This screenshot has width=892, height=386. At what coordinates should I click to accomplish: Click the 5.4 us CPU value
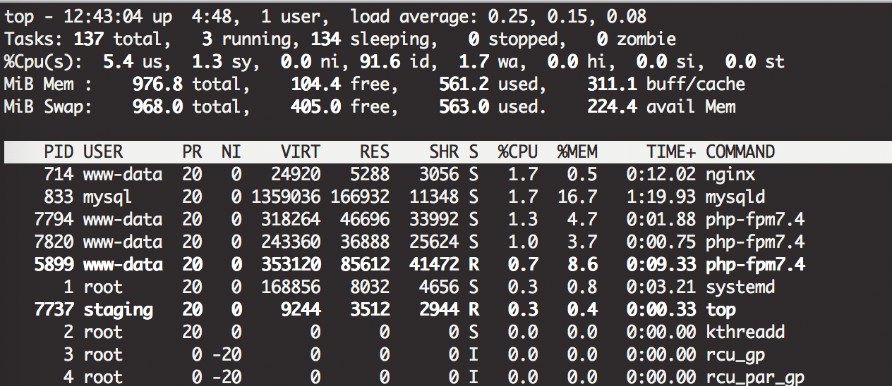coord(138,61)
